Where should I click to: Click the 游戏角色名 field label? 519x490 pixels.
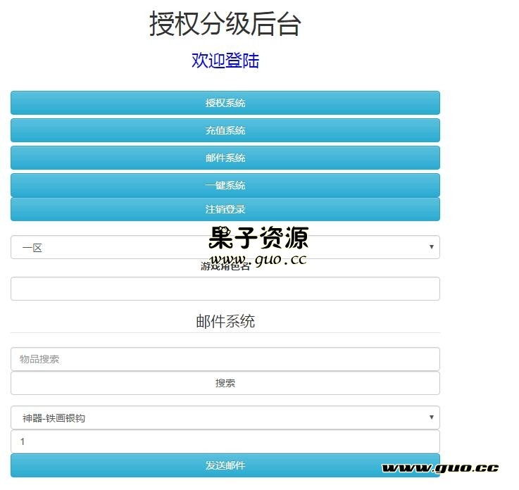click(x=225, y=266)
